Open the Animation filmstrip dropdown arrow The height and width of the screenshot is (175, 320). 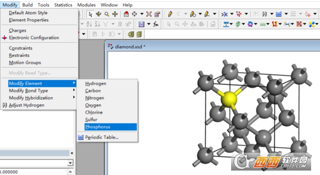click(x=149, y=24)
